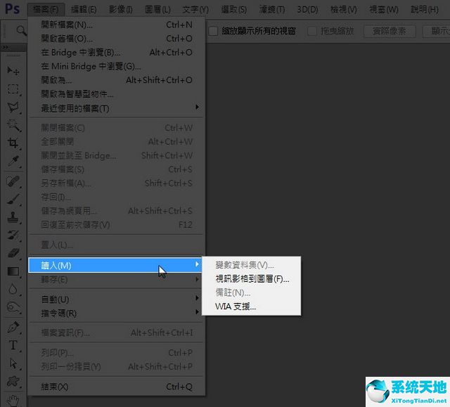
Task: Choose 開啟舊檔(O)... menu entry
Action: 117,39
